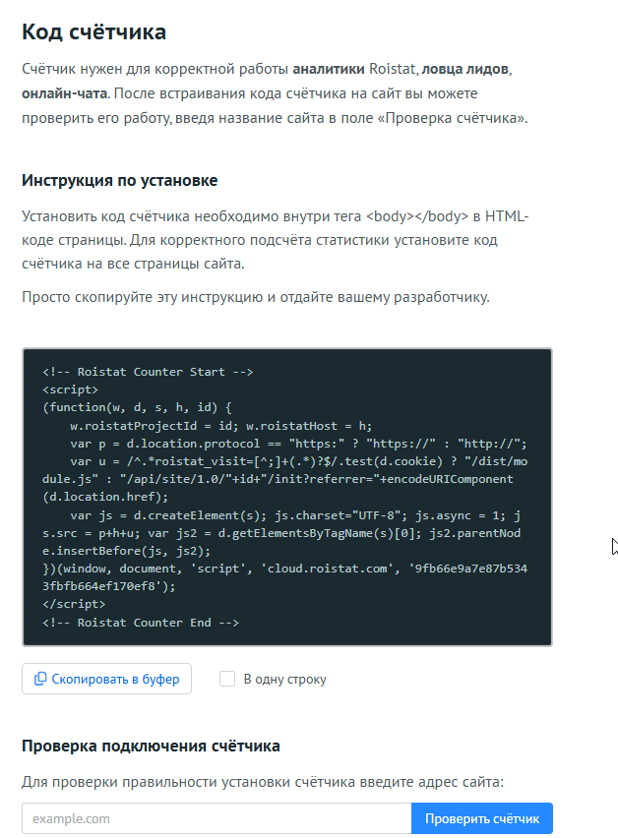The height and width of the screenshot is (838, 618).
Task: Click the "Roistat Counter Start" comment line
Action: [x=148, y=373]
